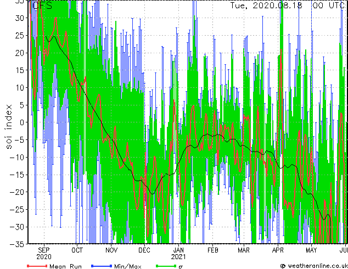
Task: Click the y-axis value '0'
Action: coord(22,122)
